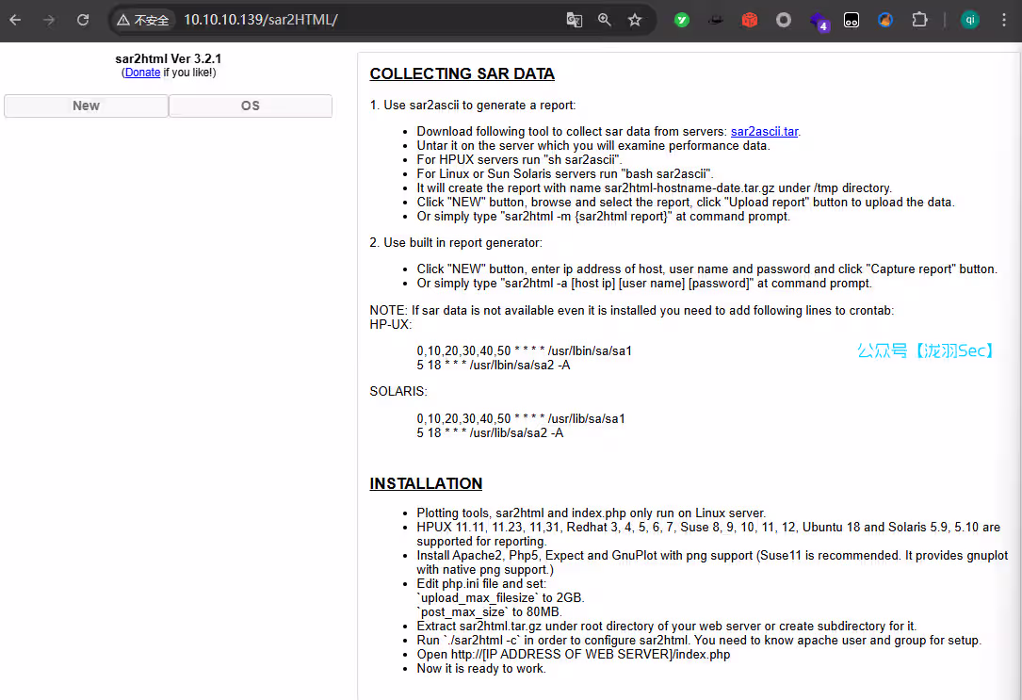
Task: Bookmark this page with the star icon
Action: click(x=635, y=20)
